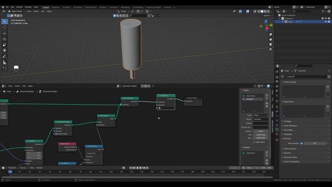Open Modifier properties wrench tab
This screenshot has height=187, width=332.
click(276, 112)
